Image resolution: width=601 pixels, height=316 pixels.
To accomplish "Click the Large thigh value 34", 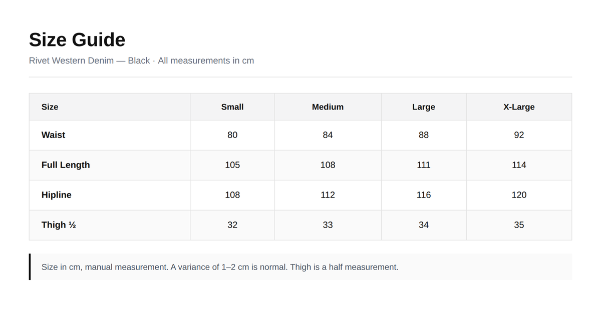I will pyautogui.click(x=424, y=225).
